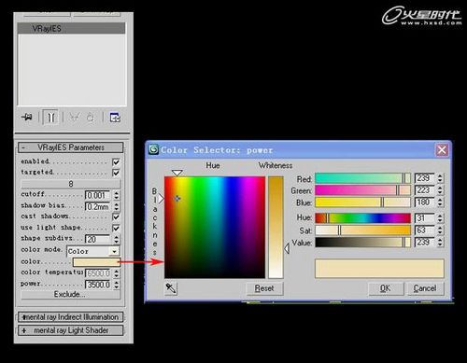Open the light color swatch
The image size is (467, 363).
(96, 262)
